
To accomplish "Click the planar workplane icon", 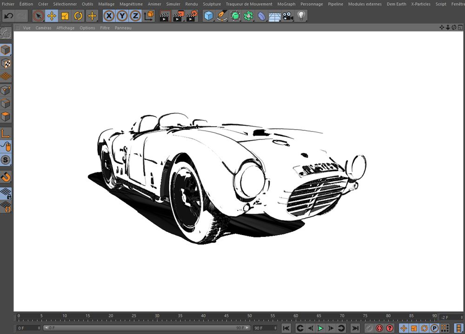I will [6, 207].
